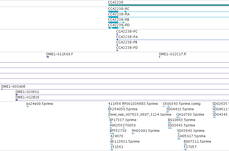Open the 424670 feature label
The height and width of the screenshot is (151, 229).
[x=117, y=136]
